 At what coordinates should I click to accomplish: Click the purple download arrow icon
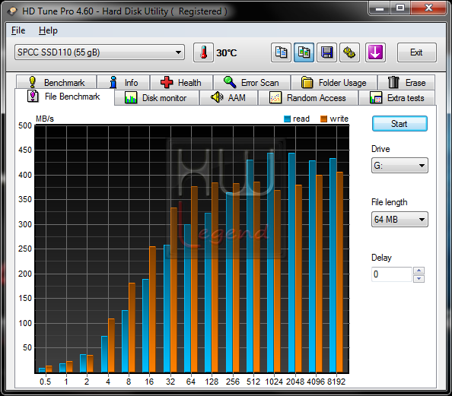click(x=375, y=52)
